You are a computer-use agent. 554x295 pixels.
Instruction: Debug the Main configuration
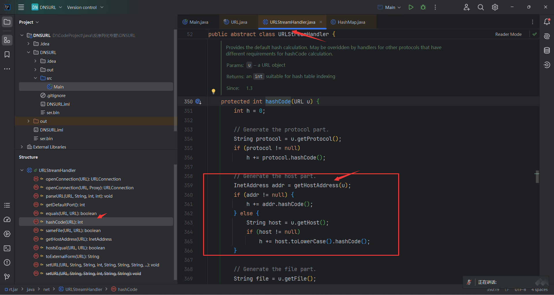(x=423, y=7)
